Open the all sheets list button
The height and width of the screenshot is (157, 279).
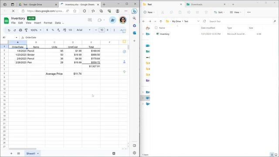click(x=18, y=154)
